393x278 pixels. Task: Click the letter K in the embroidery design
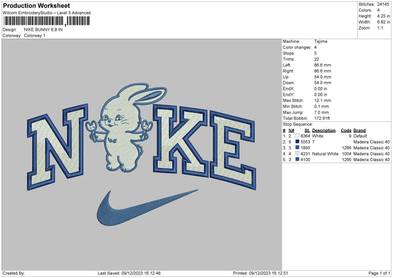click(x=181, y=140)
